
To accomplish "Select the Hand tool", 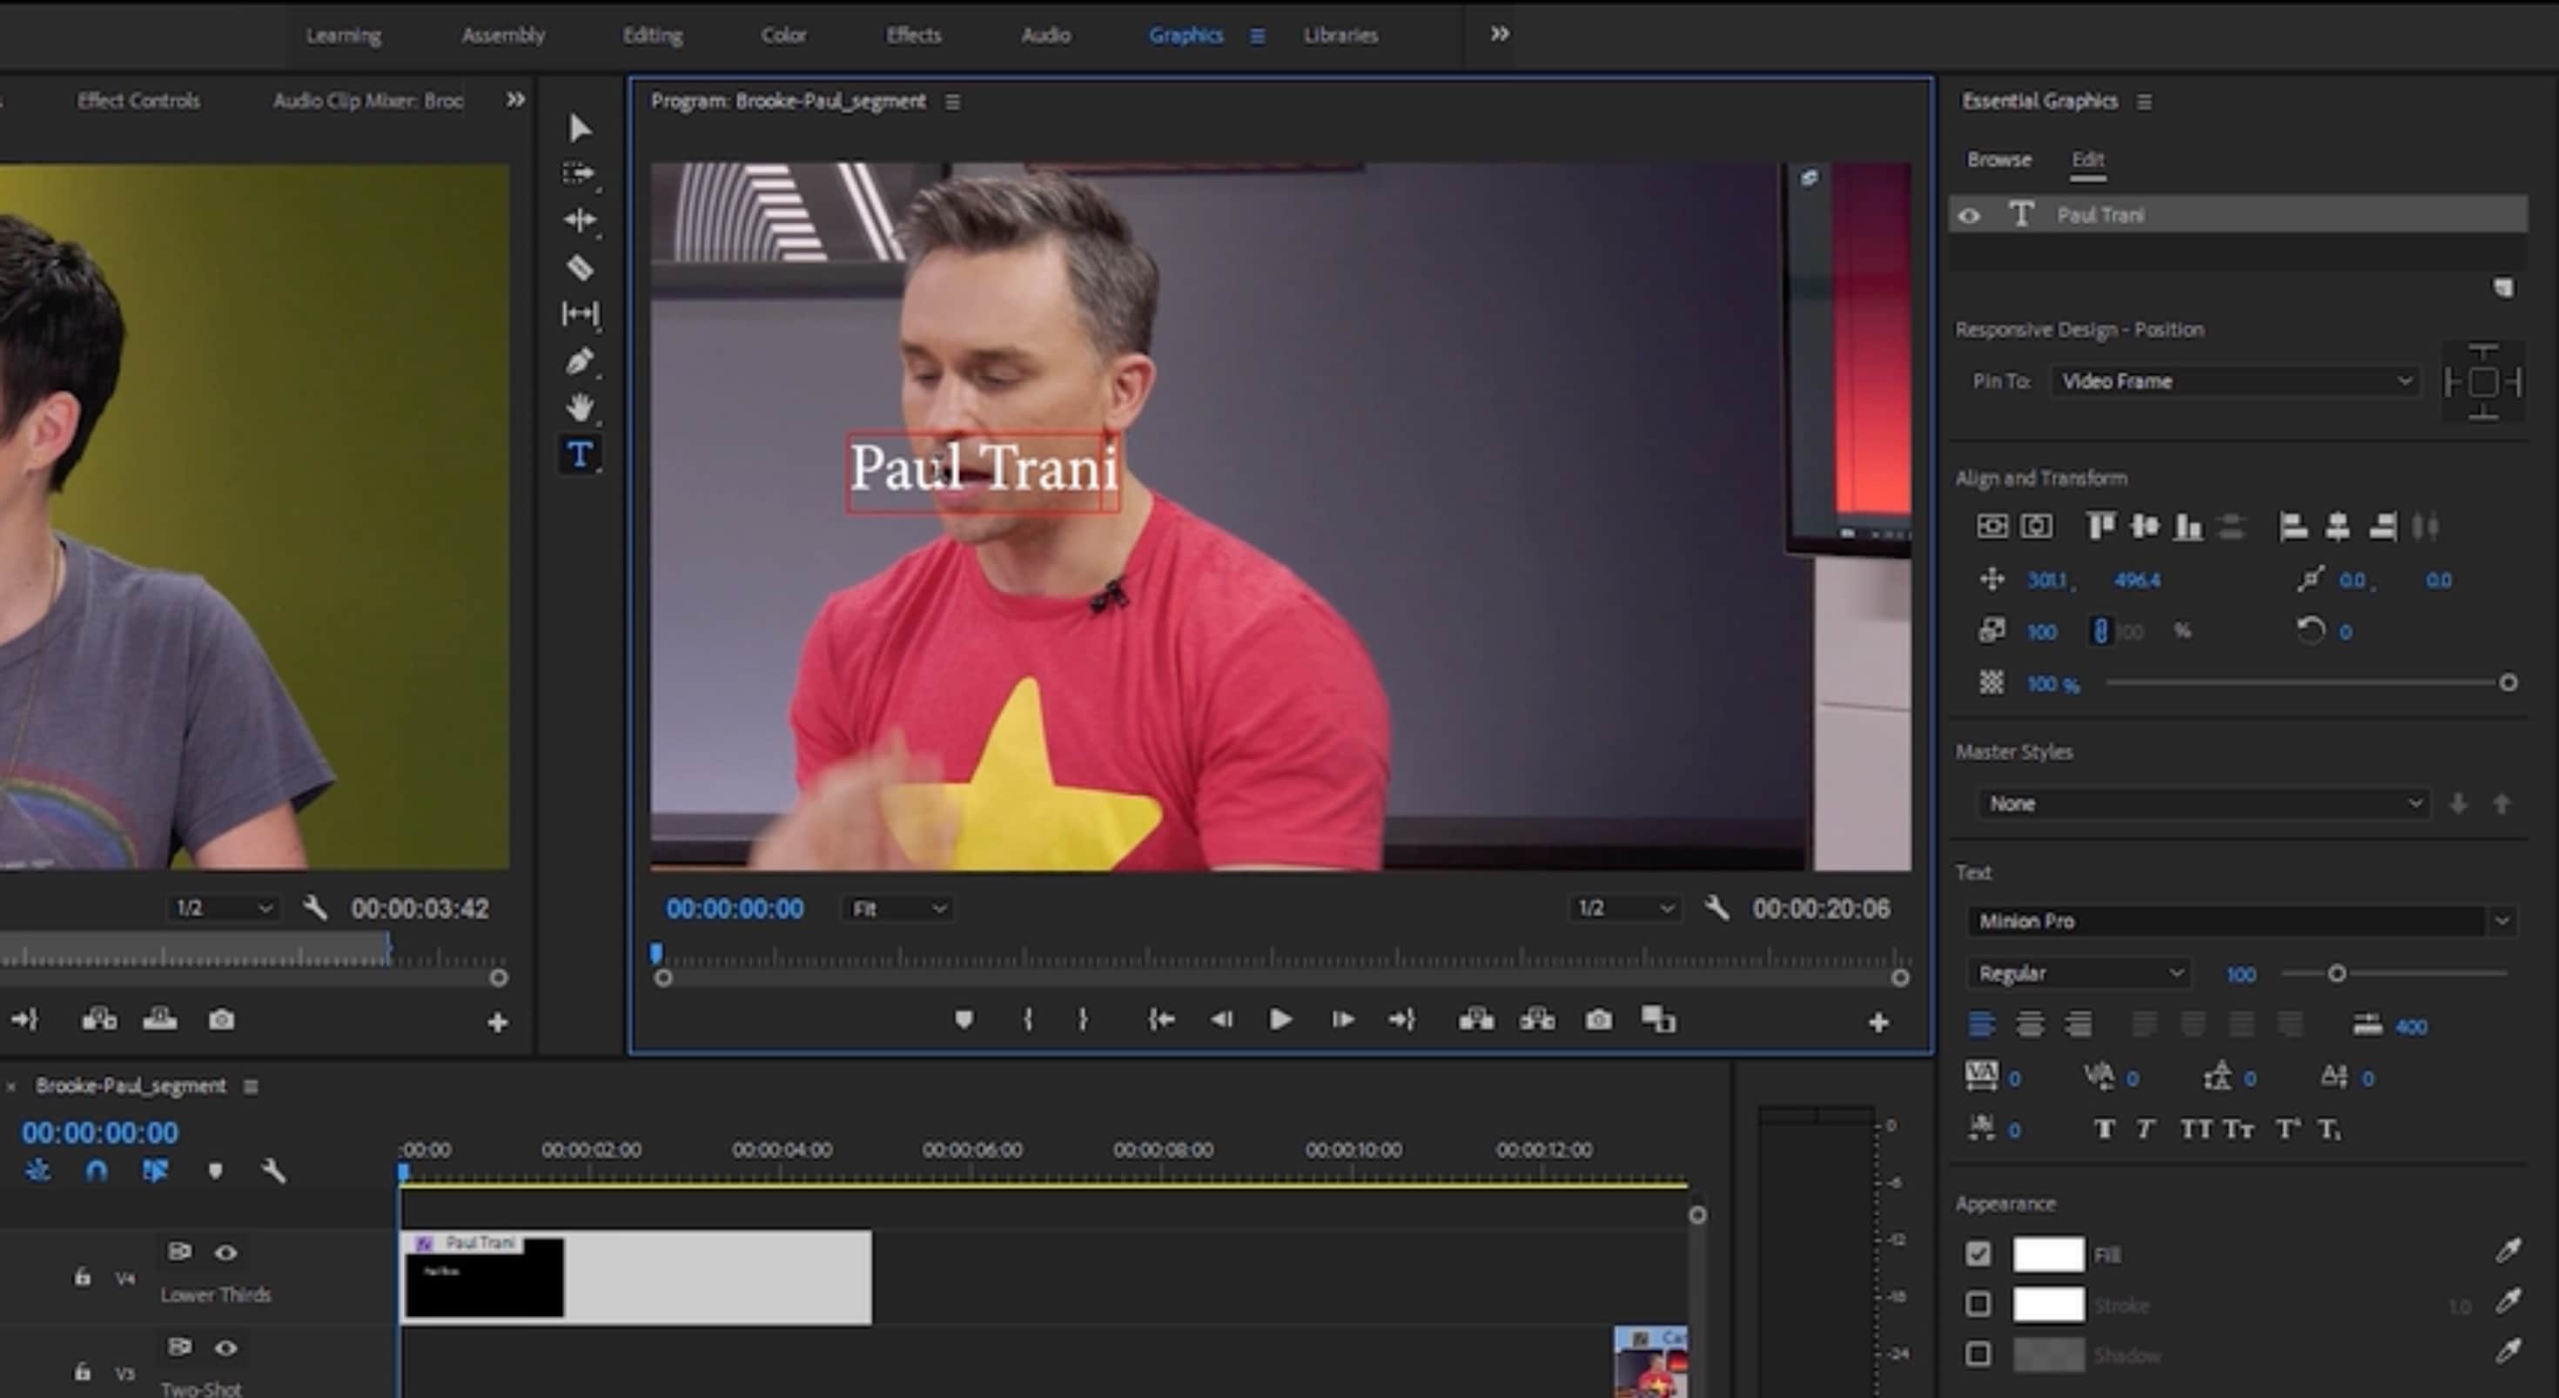I will pos(581,407).
